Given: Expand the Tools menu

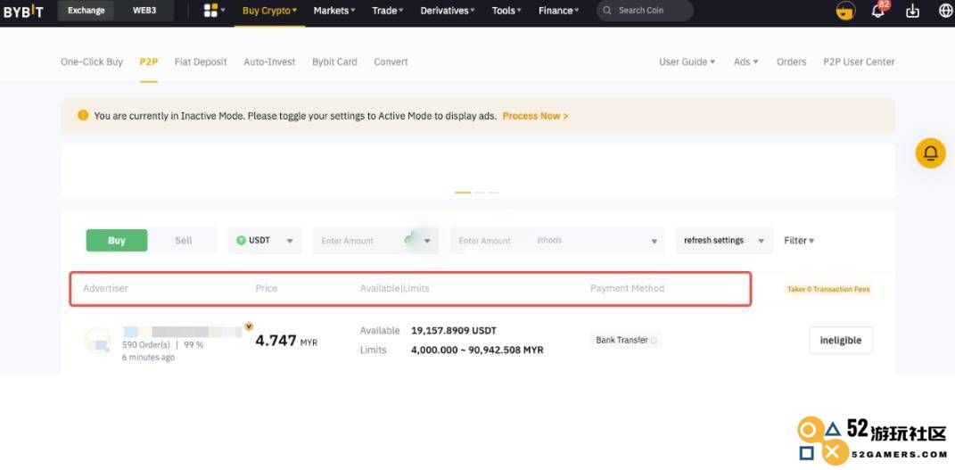Looking at the screenshot, I should pyautogui.click(x=506, y=11).
